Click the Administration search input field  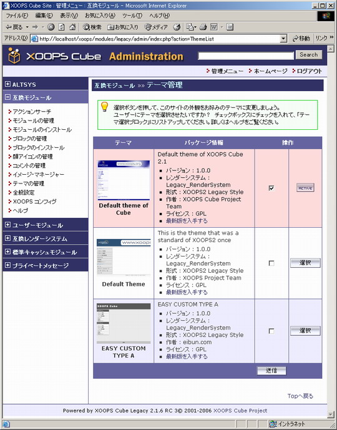click(246, 56)
